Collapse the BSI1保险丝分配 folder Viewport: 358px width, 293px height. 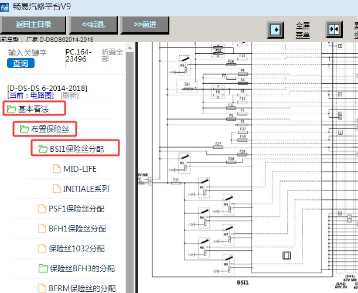tap(77, 149)
